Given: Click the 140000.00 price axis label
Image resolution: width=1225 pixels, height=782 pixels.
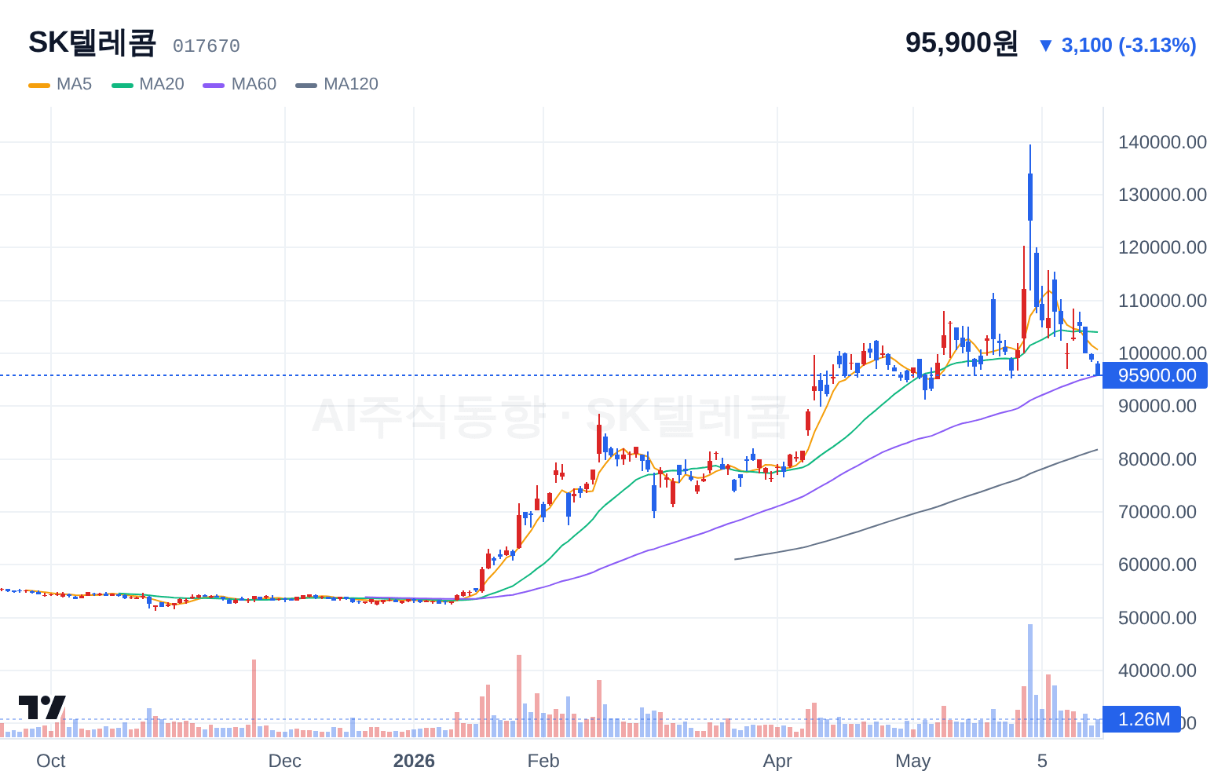Looking at the screenshot, I should click(1162, 142).
